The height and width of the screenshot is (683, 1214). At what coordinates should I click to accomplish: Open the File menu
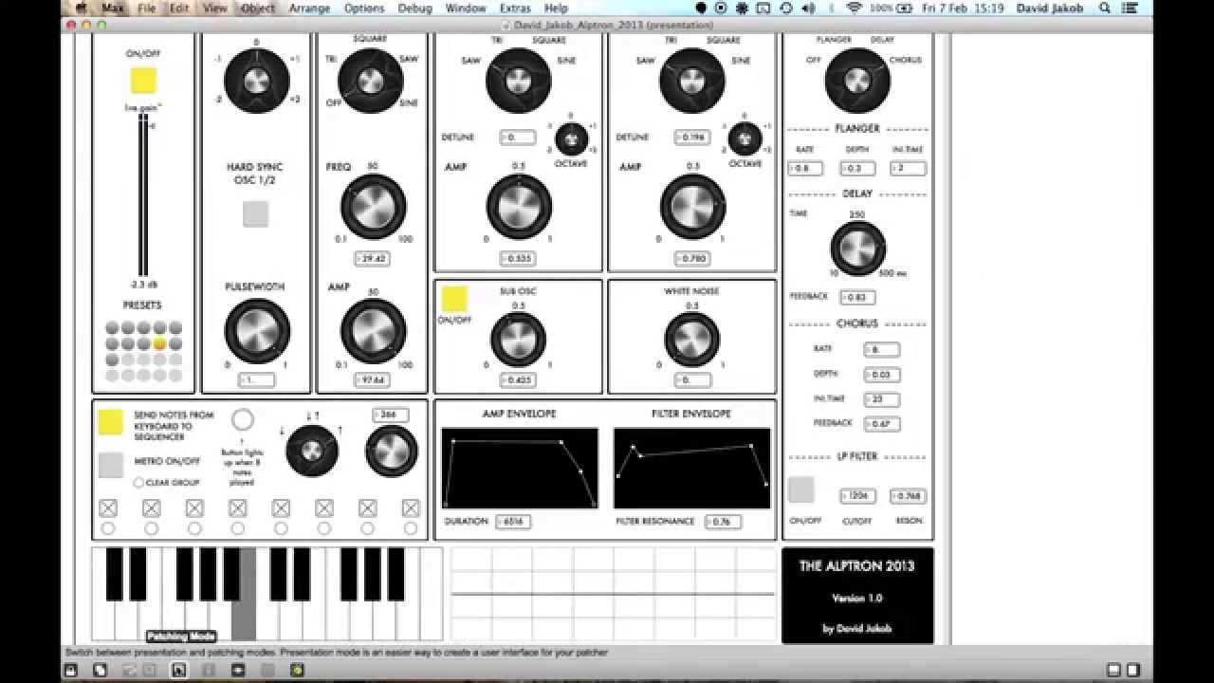pyautogui.click(x=146, y=8)
